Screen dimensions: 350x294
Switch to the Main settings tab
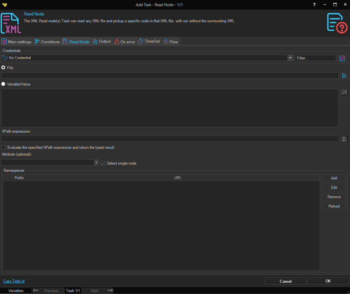coord(17,42)
